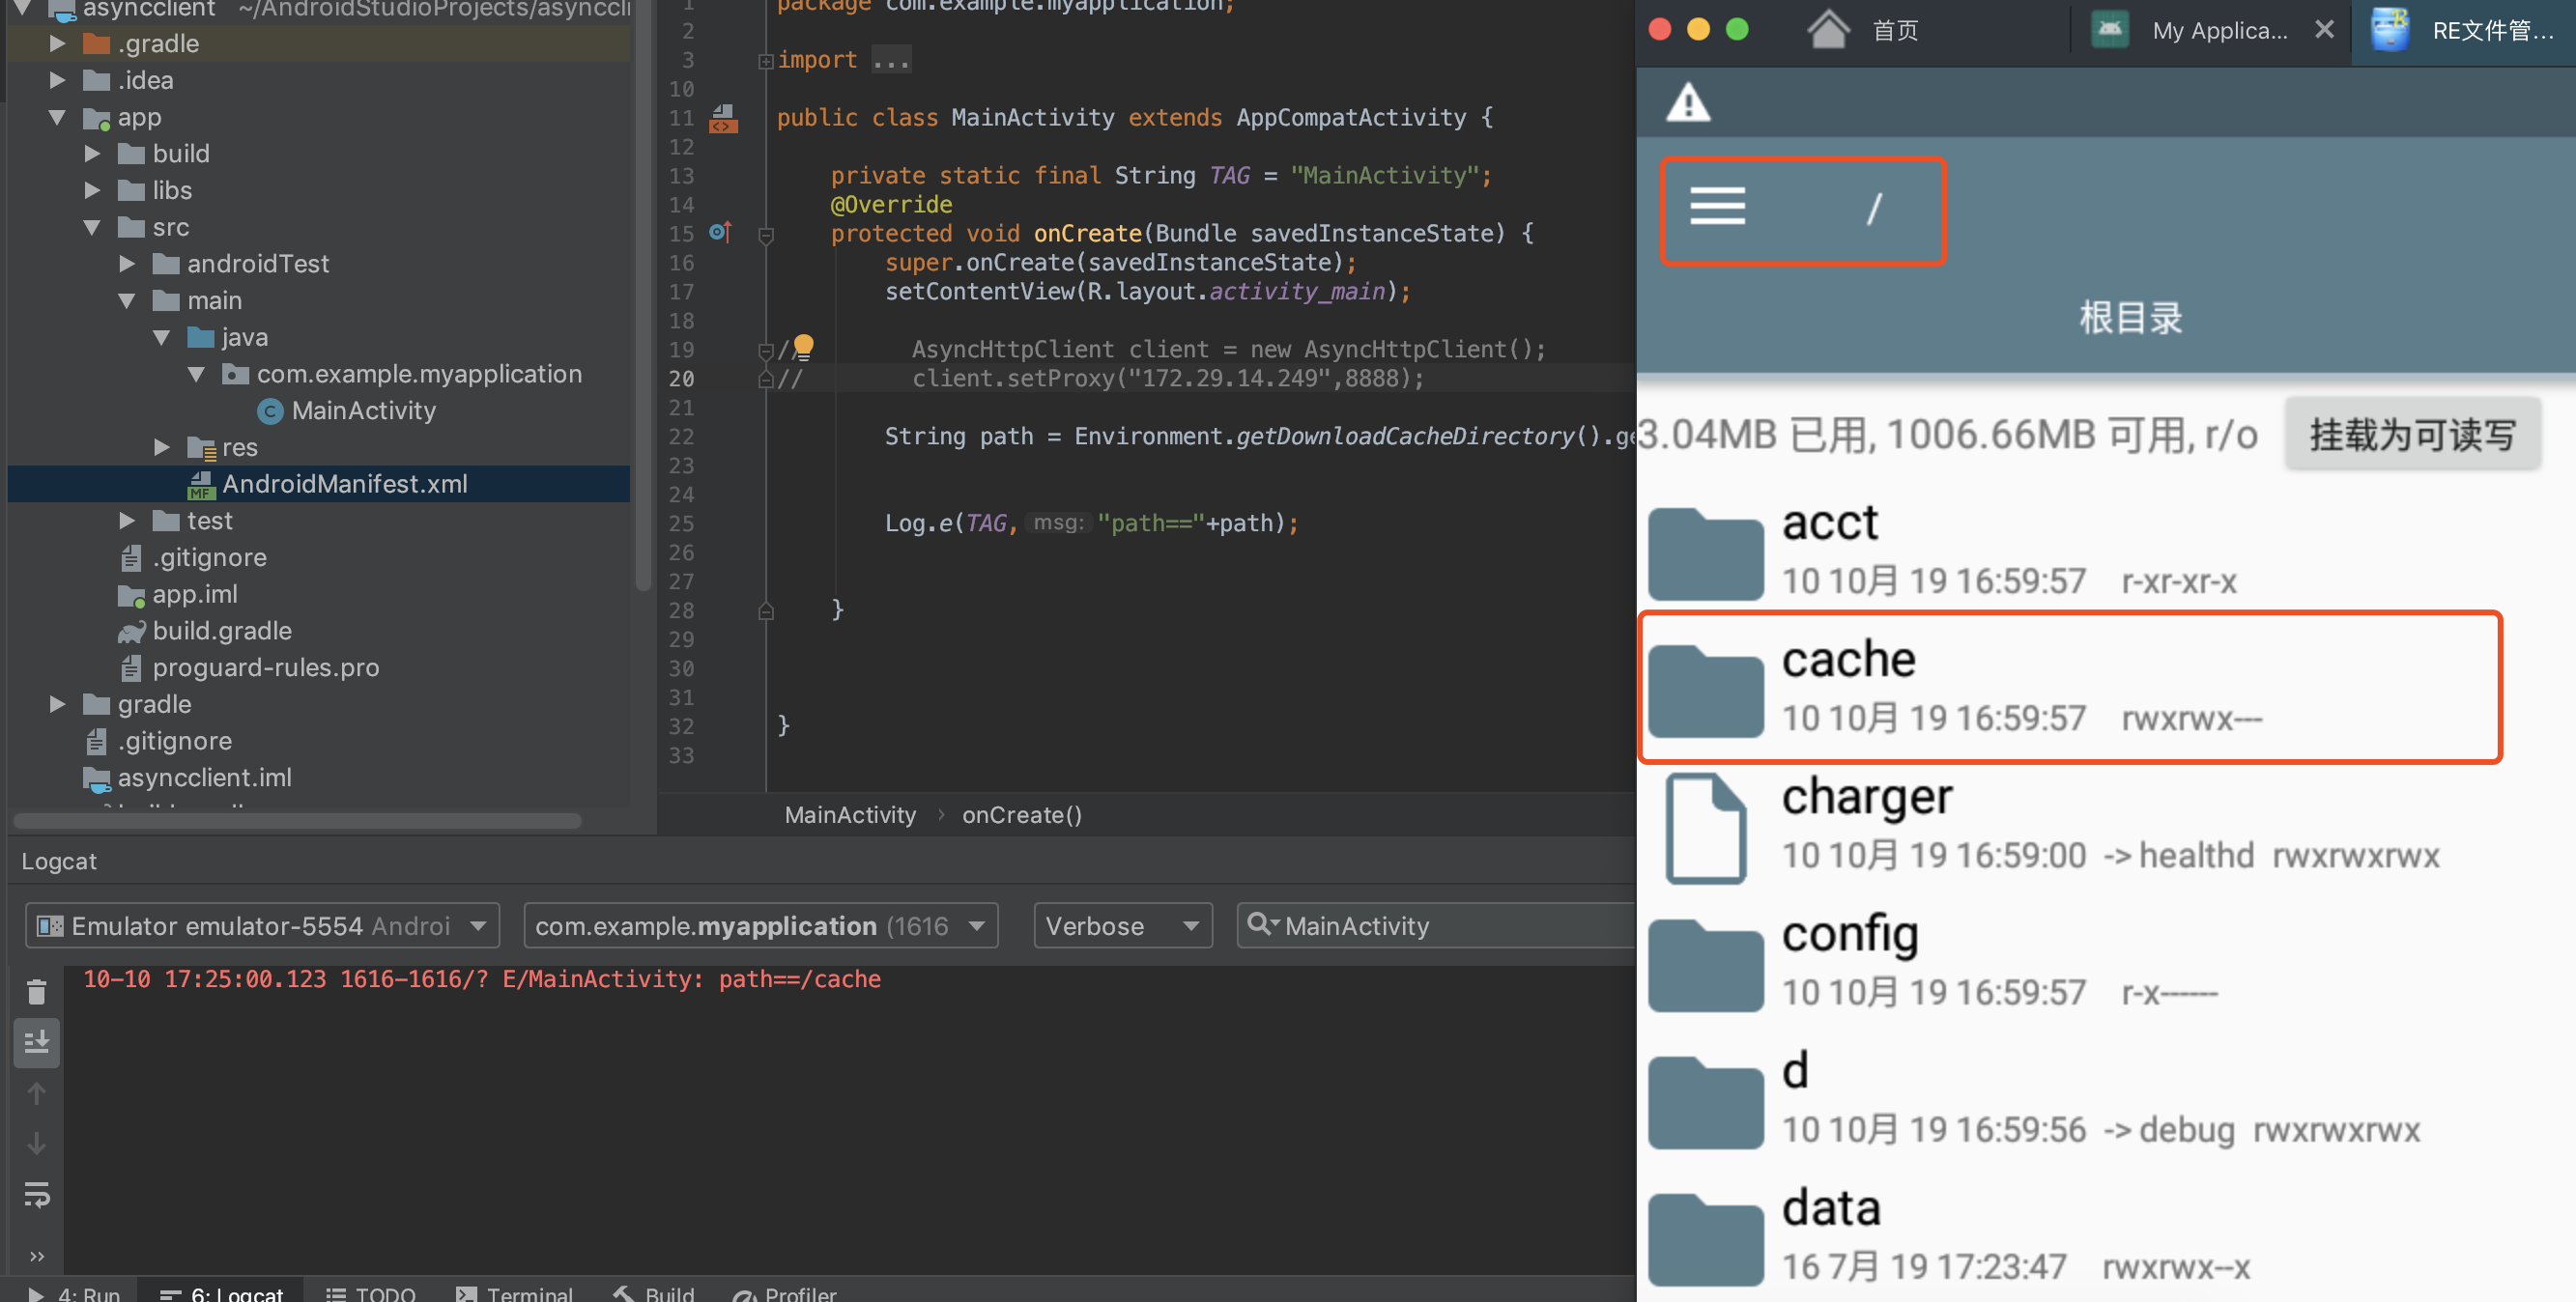Screen dimensions: 2576x1302
Task: Expand the .gradle folder
Action: 58,43
